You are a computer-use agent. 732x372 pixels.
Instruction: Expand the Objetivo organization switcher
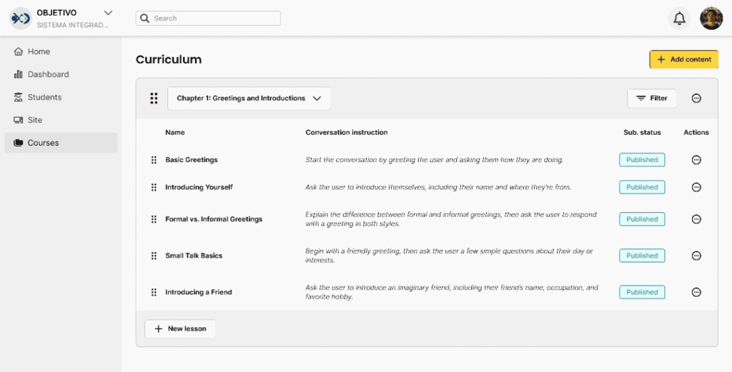tap(108, 13)
